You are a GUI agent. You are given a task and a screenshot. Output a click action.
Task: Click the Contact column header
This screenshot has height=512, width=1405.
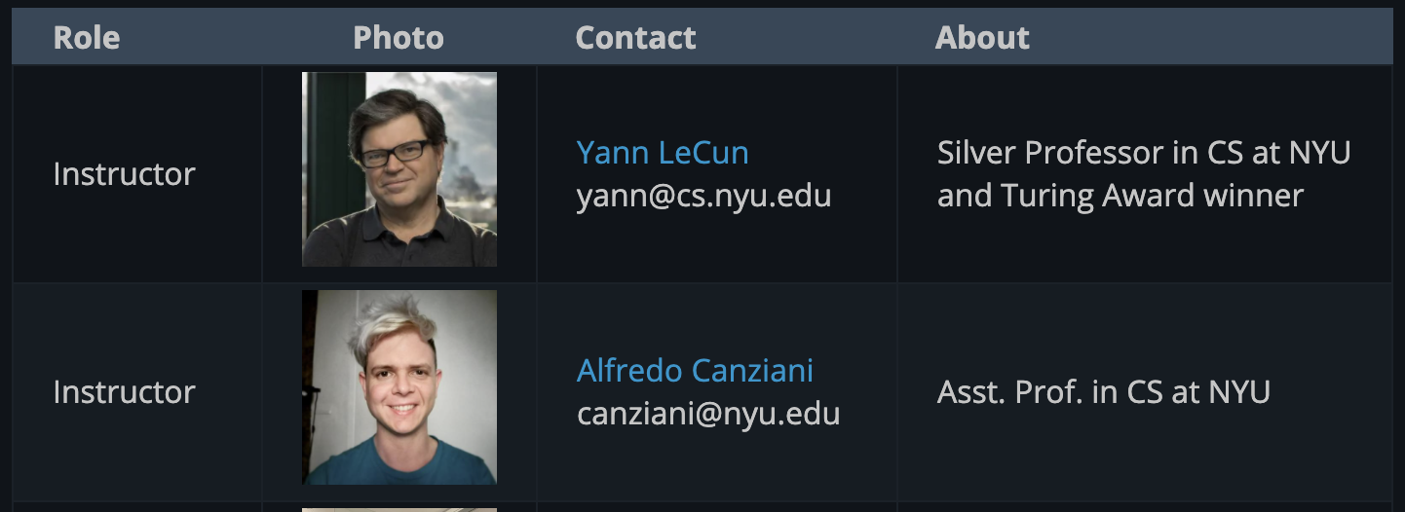coord(635,38)
